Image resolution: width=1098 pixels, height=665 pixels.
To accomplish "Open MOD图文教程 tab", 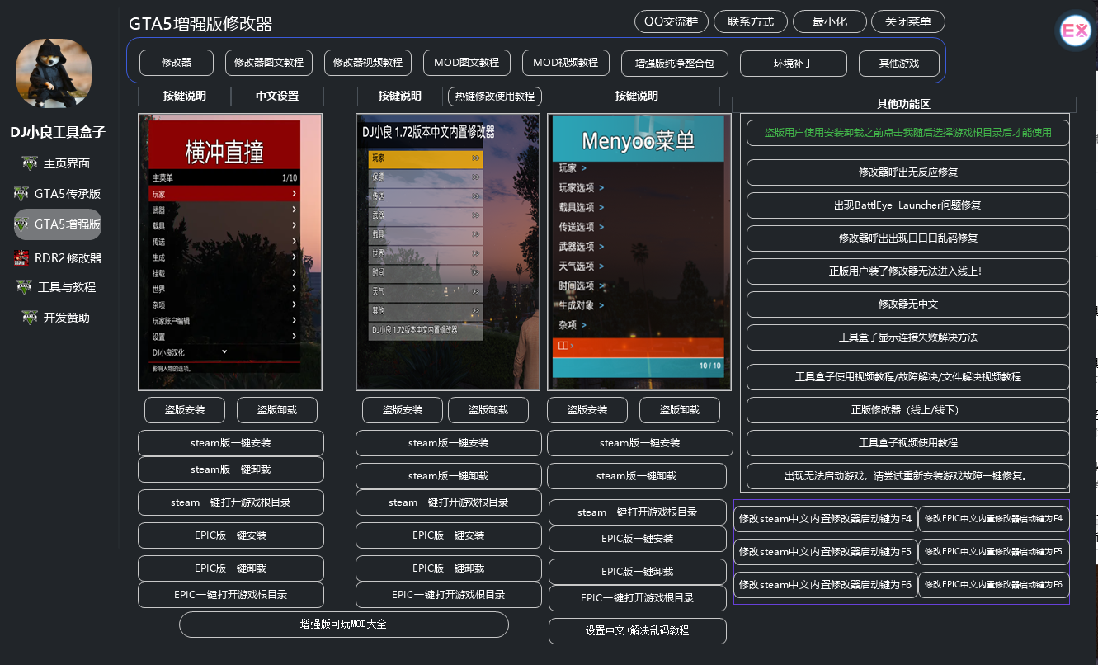I will pos(467,63).
